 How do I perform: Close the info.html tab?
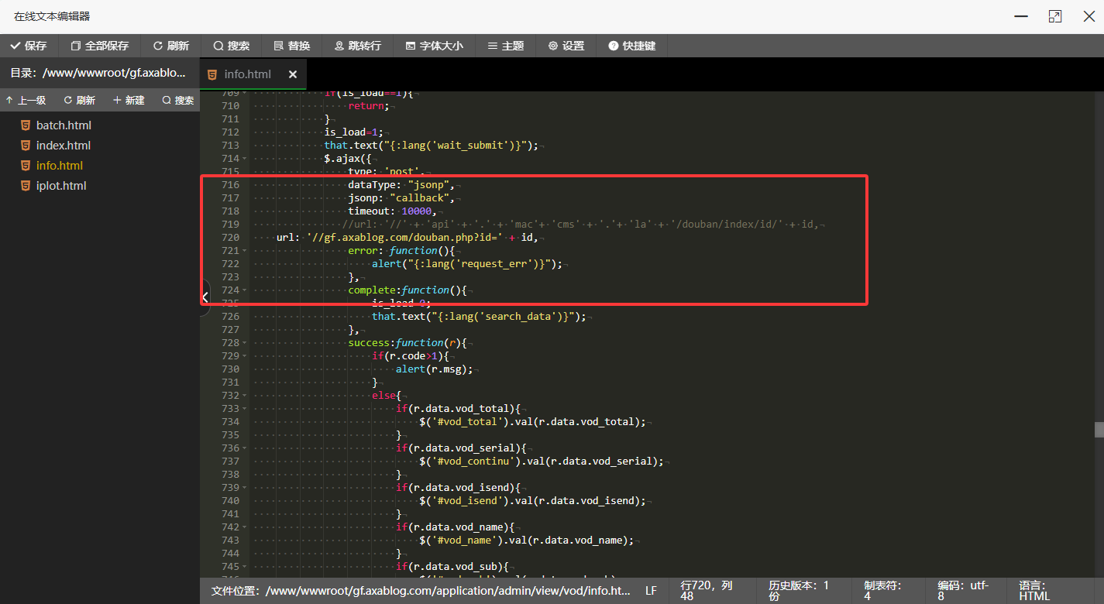tap(293, 74)
